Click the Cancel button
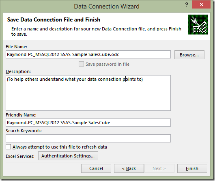Viewport: 215px width, 181px height. 96,168
